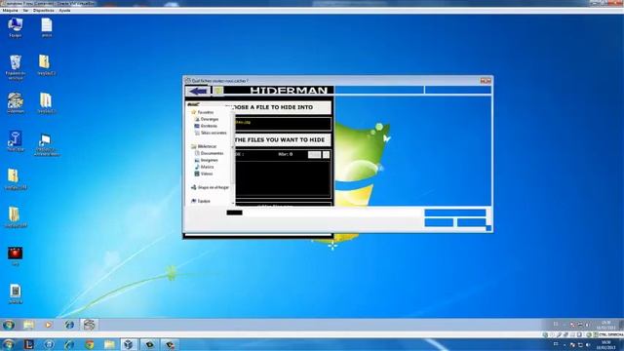The height and width of the screenshot is (351, 624).
Task: Click the folder tree vertical scrollbar
Action: tap(233, 157)
